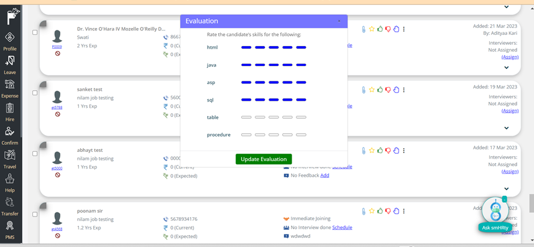Tick the checkbox beside abhayt test
Image resolution: width=534 pixels, height=247 pixels.
click(x=35, y=154)
